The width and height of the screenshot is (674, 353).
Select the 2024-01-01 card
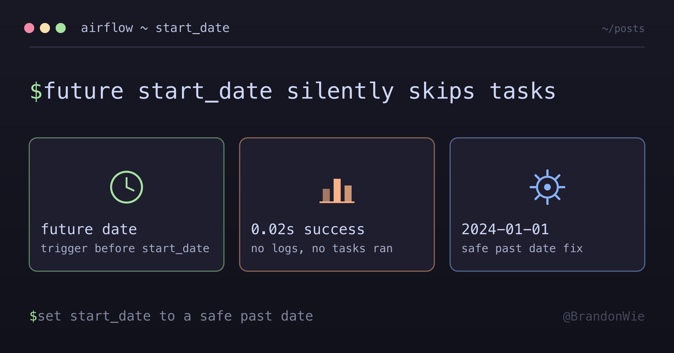547,205
